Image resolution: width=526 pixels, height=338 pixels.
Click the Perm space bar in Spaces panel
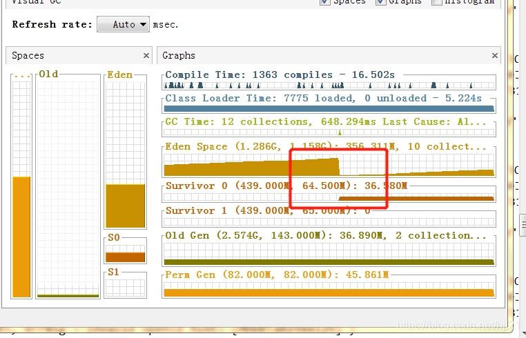click(x=21, y=189)
